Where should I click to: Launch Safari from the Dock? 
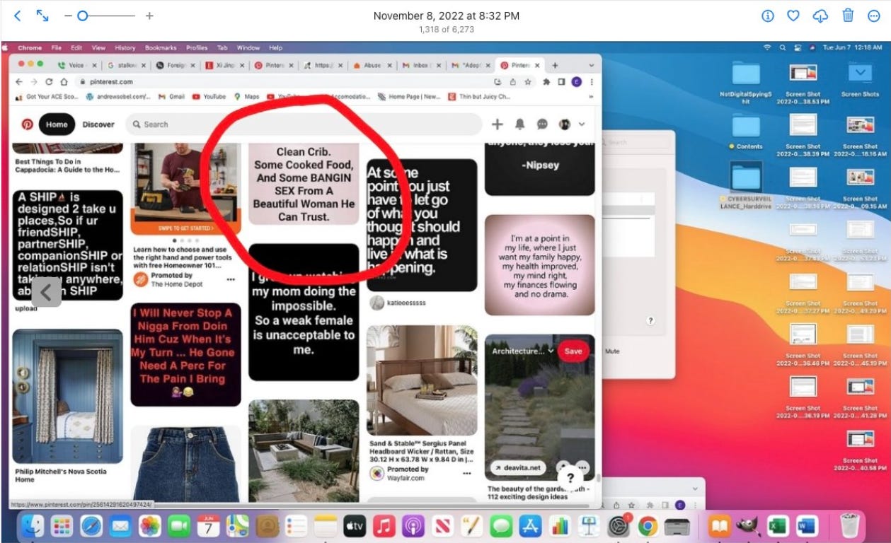pyautogui.click(x=92, y=526)
